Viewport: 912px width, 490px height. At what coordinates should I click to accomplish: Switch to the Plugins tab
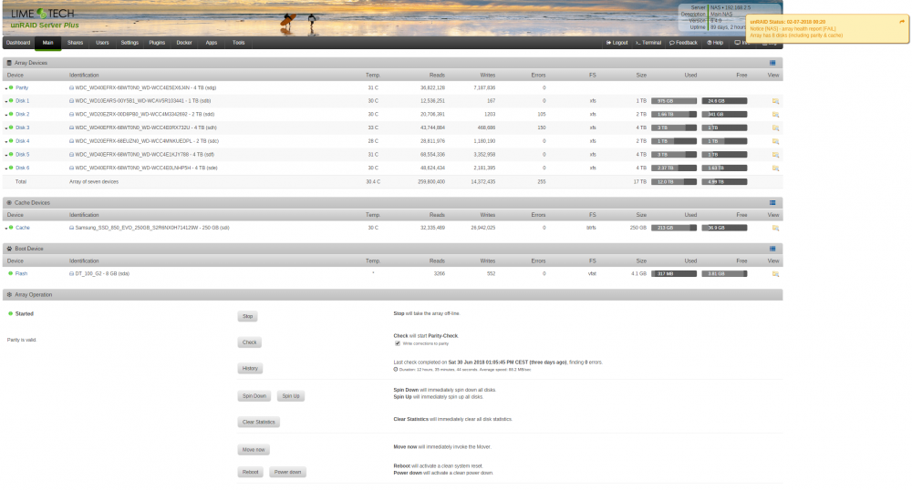coord(157,43)
